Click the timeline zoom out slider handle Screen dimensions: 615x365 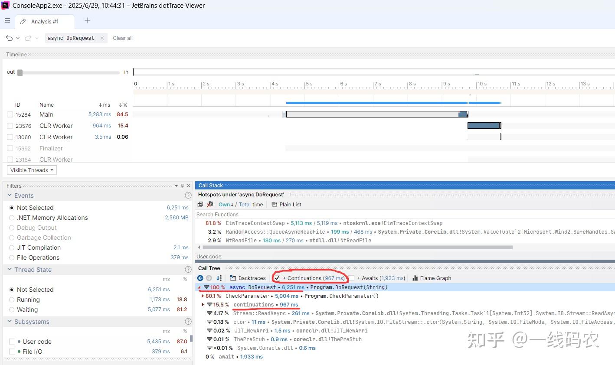pyautogui.click(x=19, y=72)
